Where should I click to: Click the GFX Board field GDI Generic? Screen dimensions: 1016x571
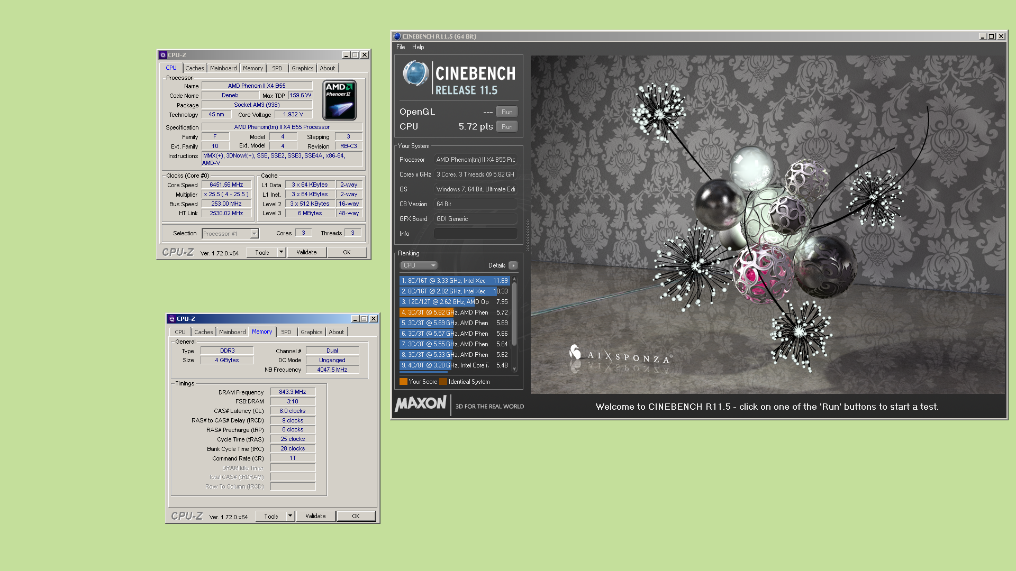(475, 219)
